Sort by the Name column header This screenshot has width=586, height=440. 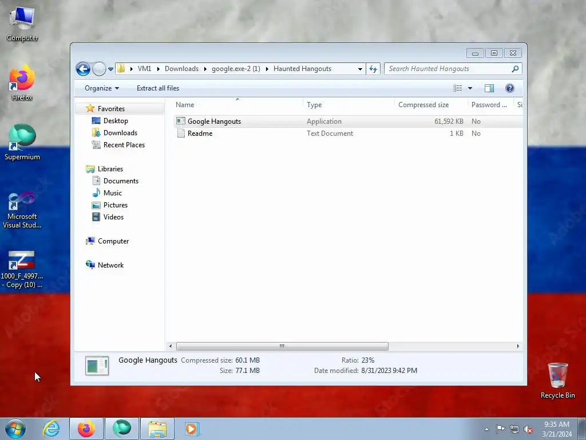click(x=239, y=105)
